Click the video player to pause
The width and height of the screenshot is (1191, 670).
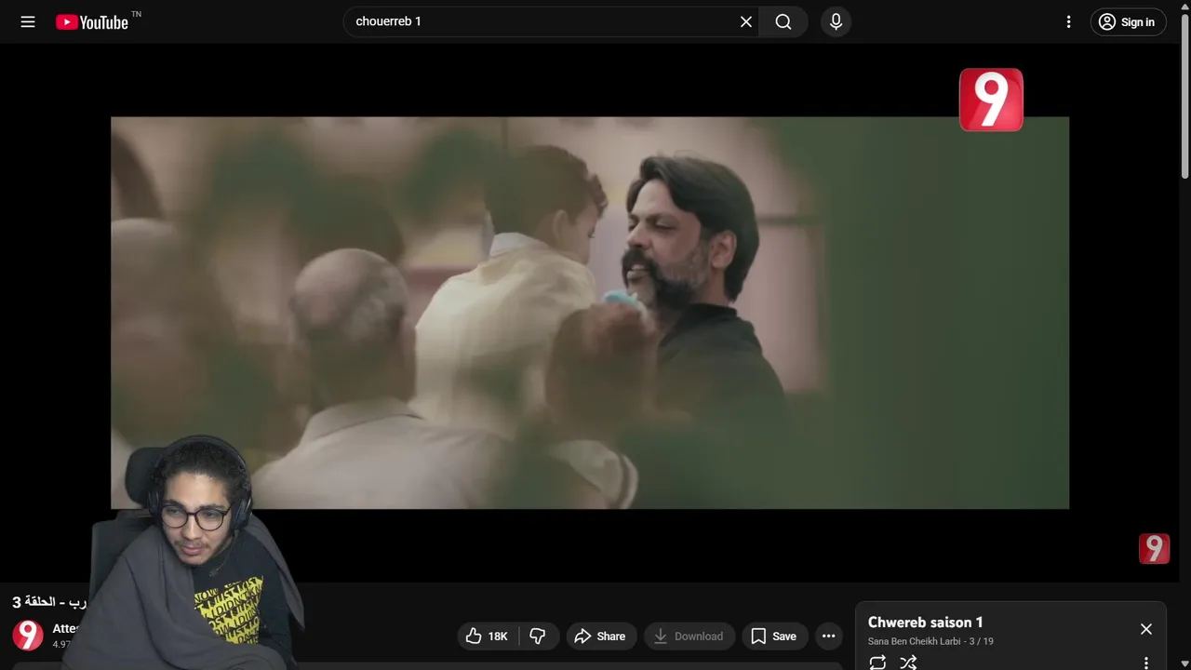pyautogui.click(x=590, y=313)
